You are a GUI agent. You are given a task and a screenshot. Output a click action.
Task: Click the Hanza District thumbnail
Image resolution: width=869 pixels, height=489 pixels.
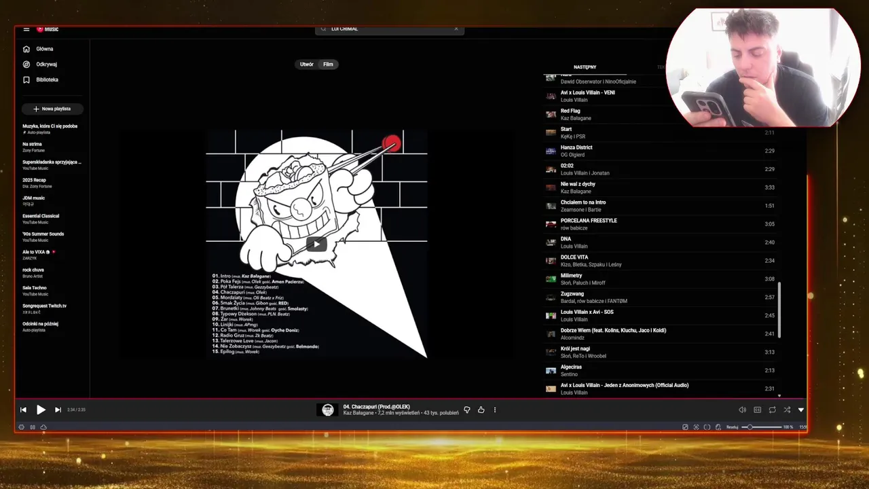click(x=551, y=151)
